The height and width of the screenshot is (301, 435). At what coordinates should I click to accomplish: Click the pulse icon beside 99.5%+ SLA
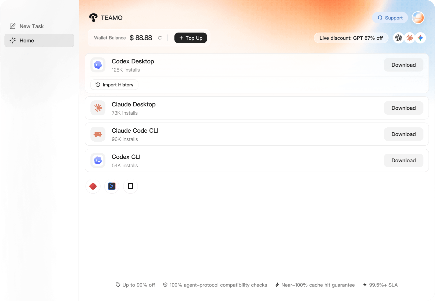pyautogui.click(x=365, y=285)
